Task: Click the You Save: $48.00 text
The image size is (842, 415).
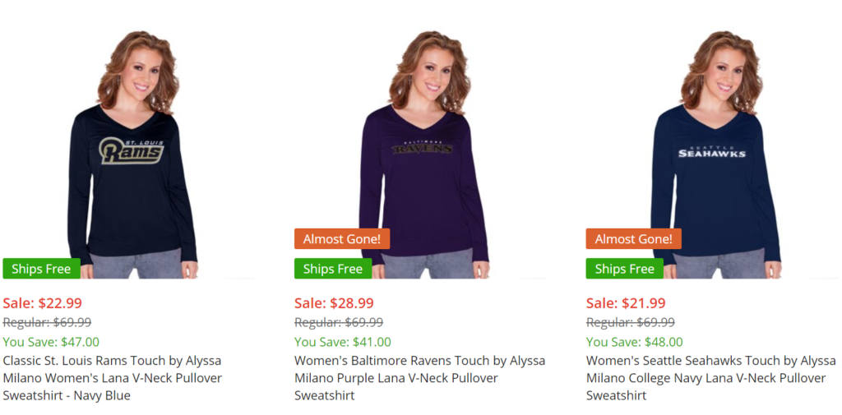Action: coord(634,342)
